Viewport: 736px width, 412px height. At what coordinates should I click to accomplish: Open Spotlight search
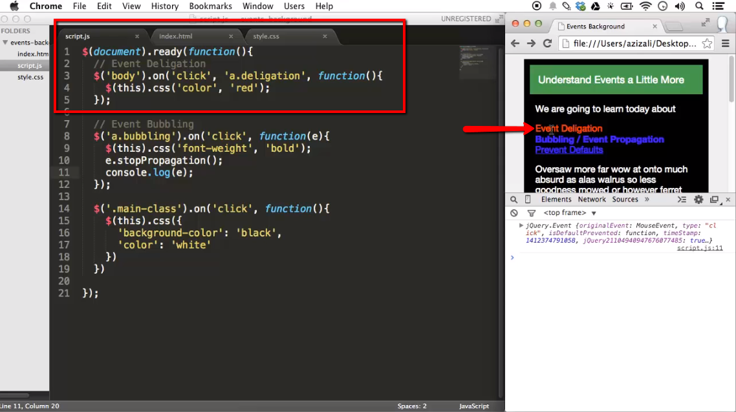coord(699,6)
